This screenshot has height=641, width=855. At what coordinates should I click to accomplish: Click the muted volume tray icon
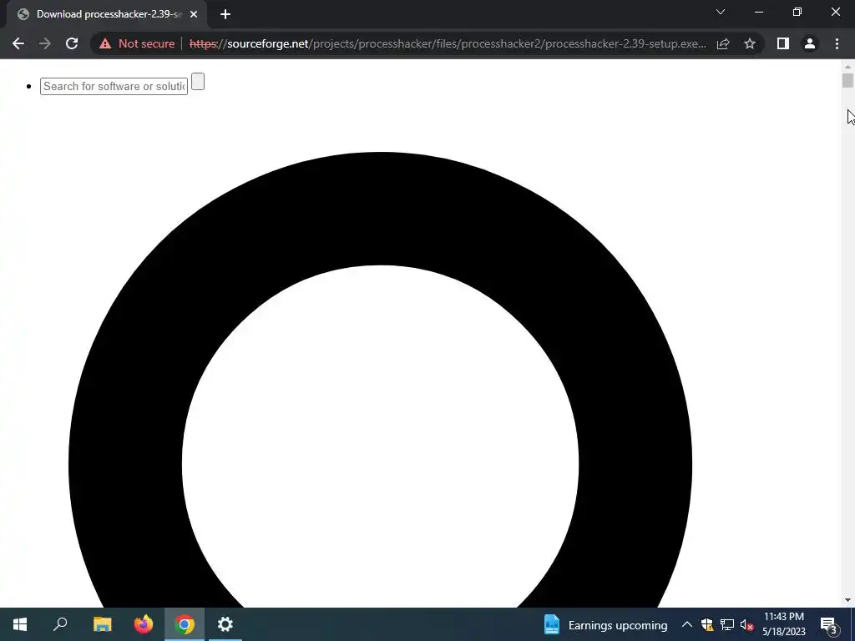[746, 624]
